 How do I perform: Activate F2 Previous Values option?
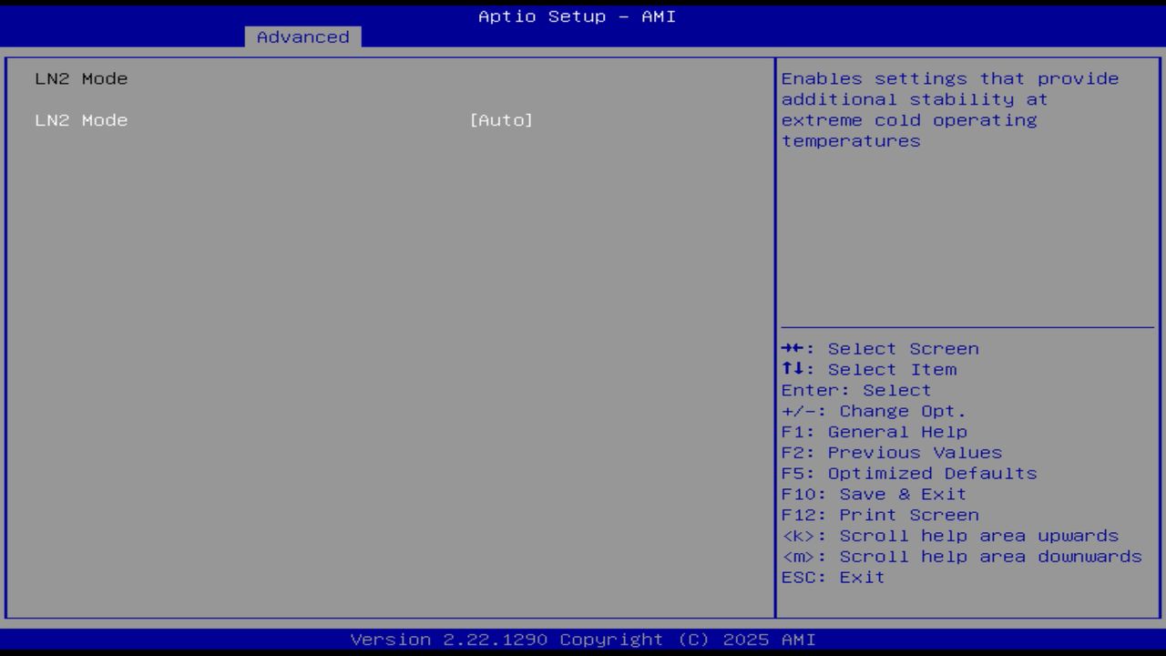pyautogui.click(x=891, y=452)
